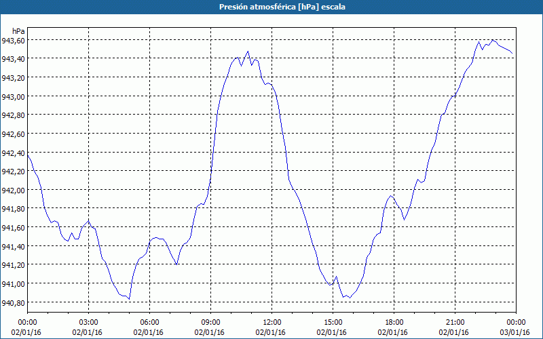Click the 941,20 y-axis label
The width and height of the screenshot is (543, 339).
(13, 265)
